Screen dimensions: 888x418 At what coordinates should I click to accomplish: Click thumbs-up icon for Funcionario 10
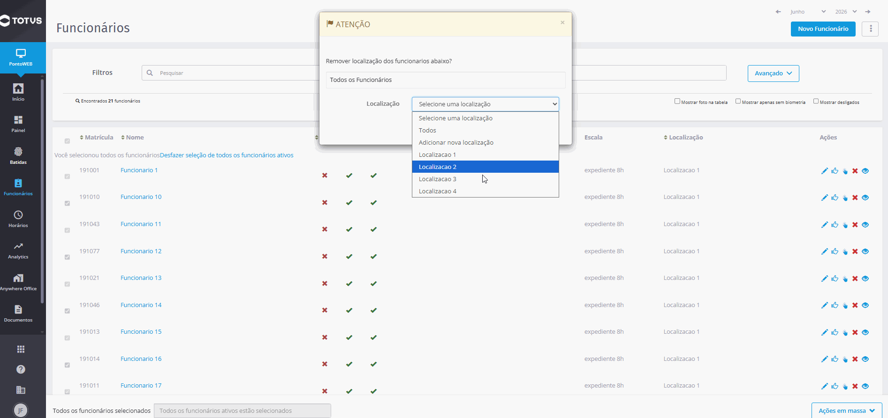click(x=835, y=198)
